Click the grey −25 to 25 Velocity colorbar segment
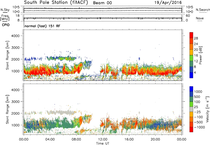The height and width of the screenshot is (145, 210). [x=191, y=109]
